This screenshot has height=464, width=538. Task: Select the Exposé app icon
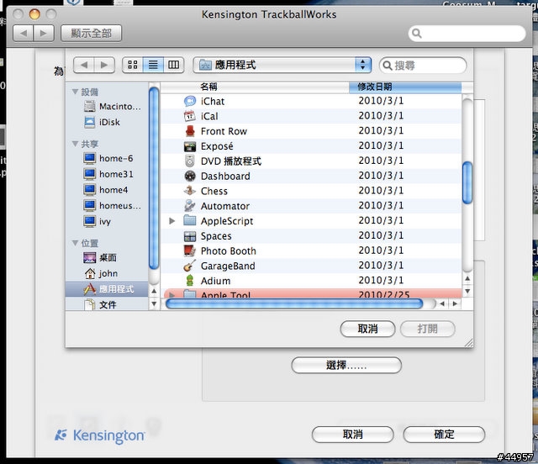190,146
